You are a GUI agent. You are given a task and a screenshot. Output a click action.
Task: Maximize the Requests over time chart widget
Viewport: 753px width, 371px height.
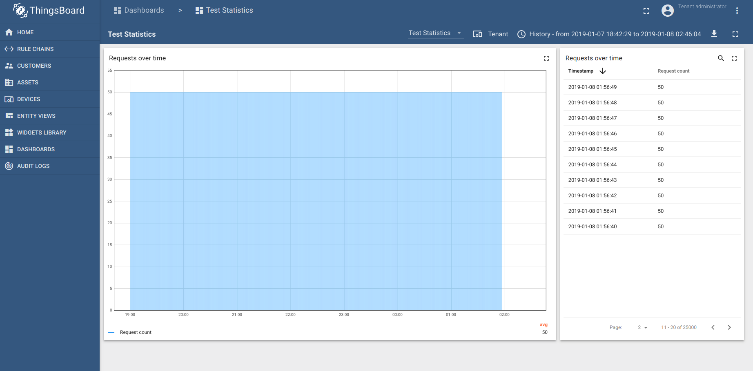[x=546, y=58]
